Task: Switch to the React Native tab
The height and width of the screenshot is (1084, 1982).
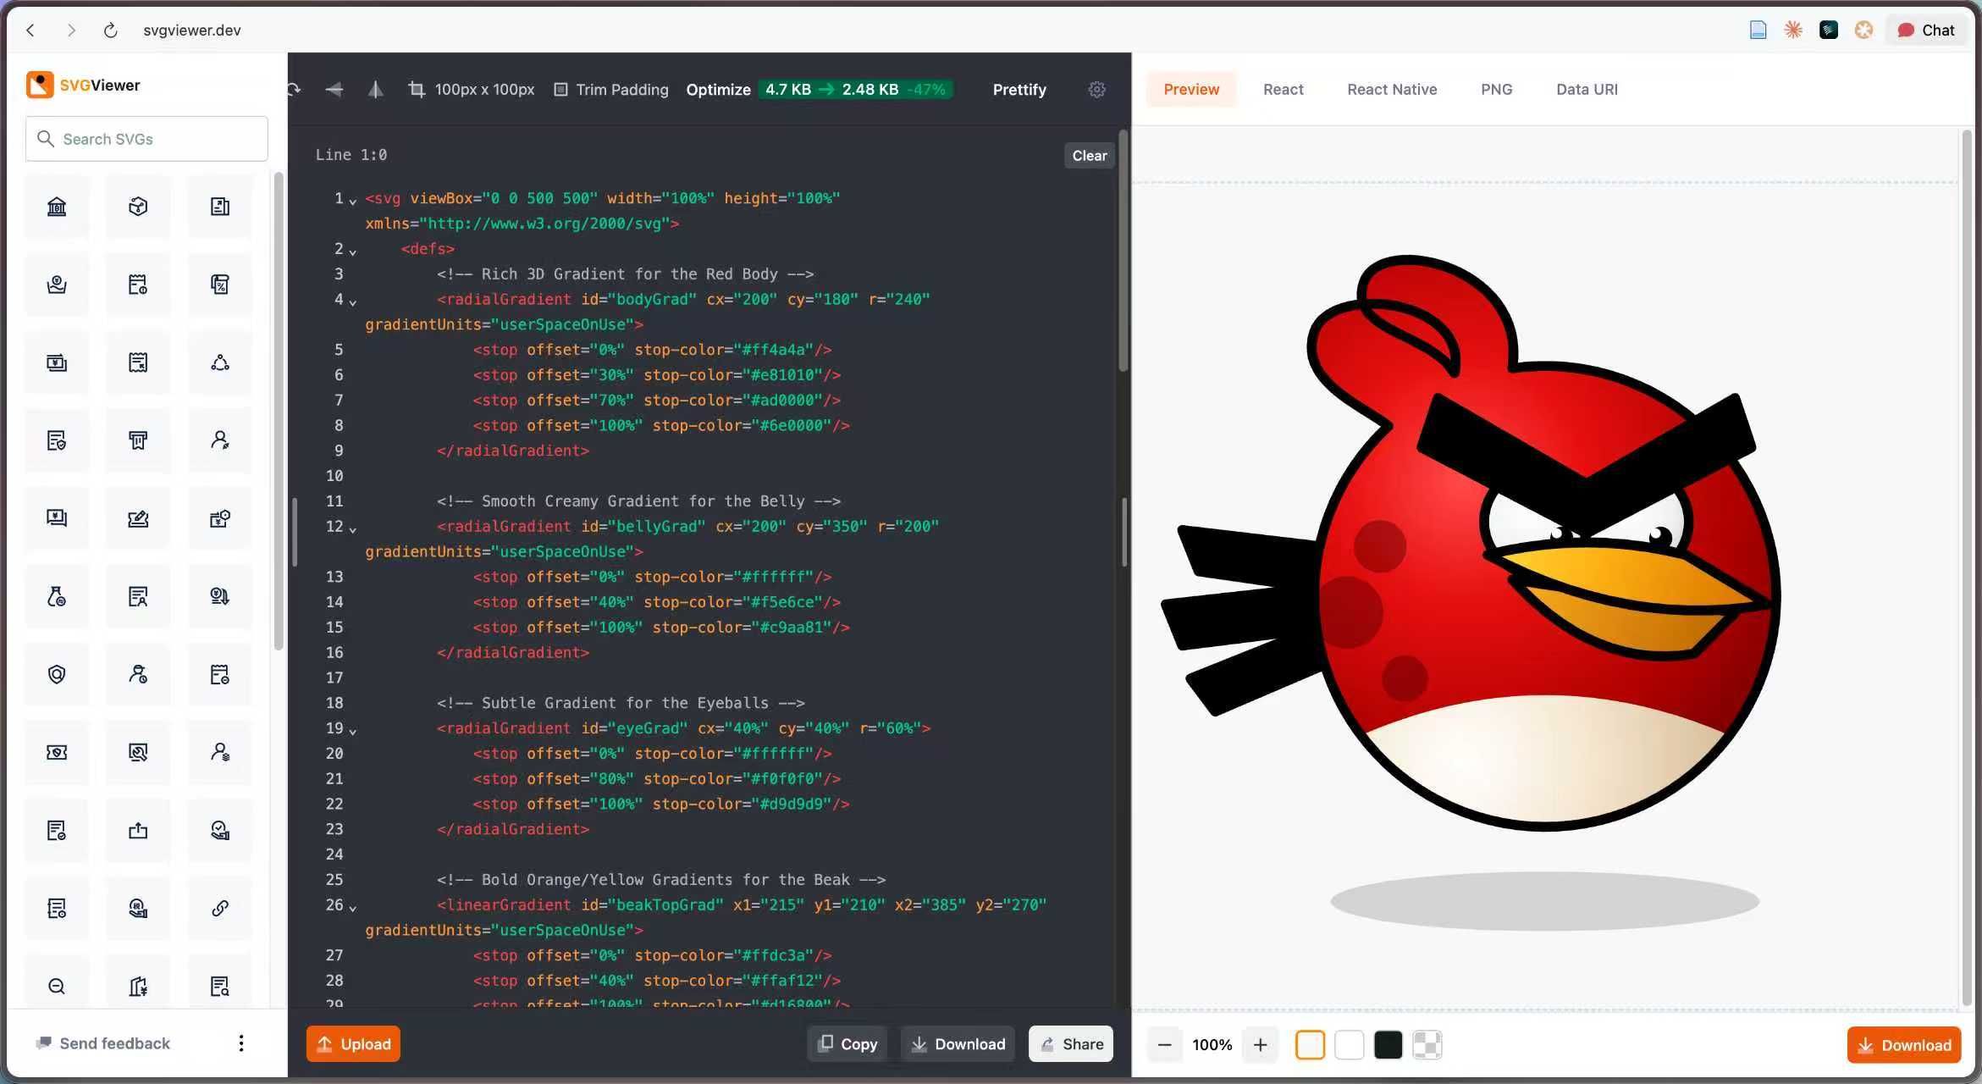Action: (1391, 89)
